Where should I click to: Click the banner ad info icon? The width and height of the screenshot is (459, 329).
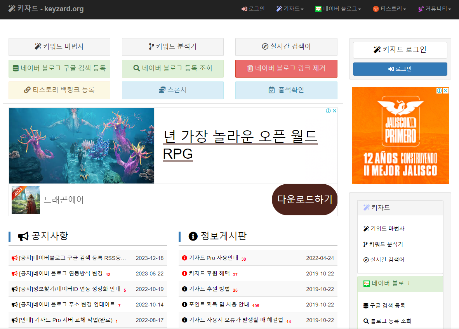point(329,111)
